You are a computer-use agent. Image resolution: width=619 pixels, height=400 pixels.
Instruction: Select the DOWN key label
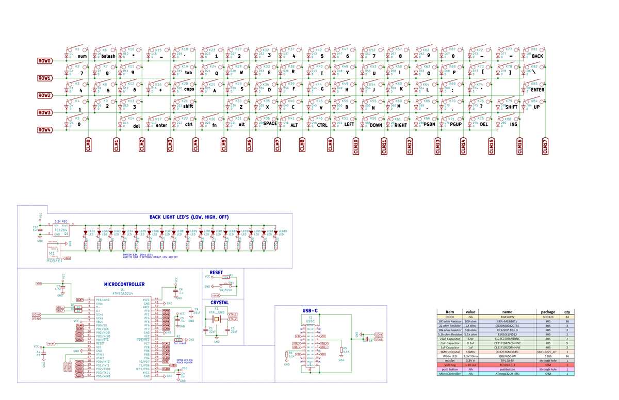[x=377, y=125]
